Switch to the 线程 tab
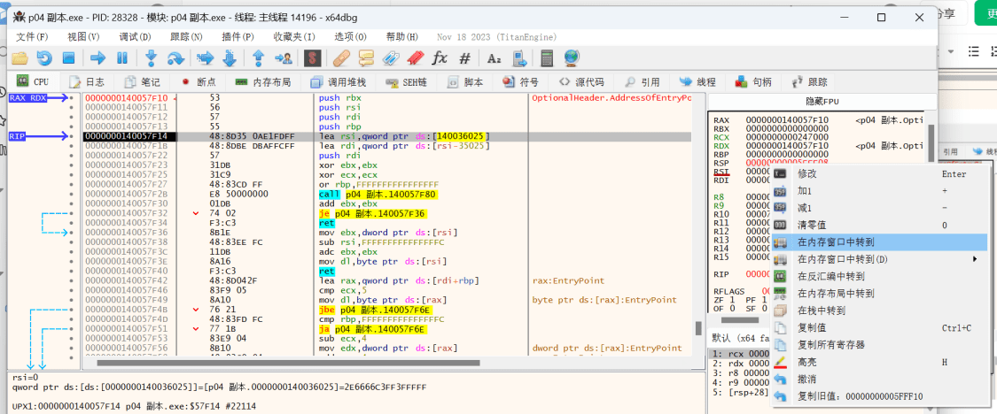997x414 pixels. click(x=697, y=82)
